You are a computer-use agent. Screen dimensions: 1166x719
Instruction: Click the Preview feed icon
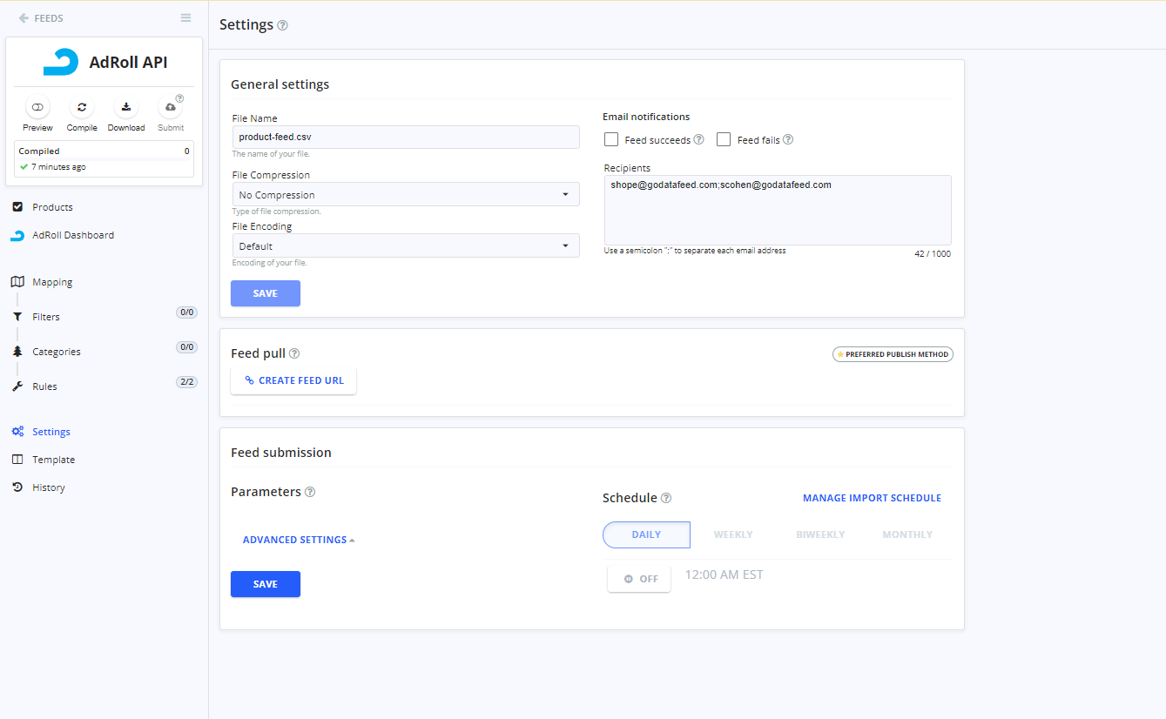[37, 107]
